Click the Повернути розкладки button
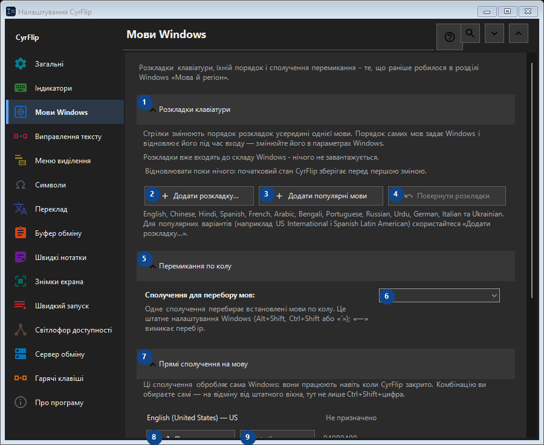544x445 pixels. click(x=447, y=196)
